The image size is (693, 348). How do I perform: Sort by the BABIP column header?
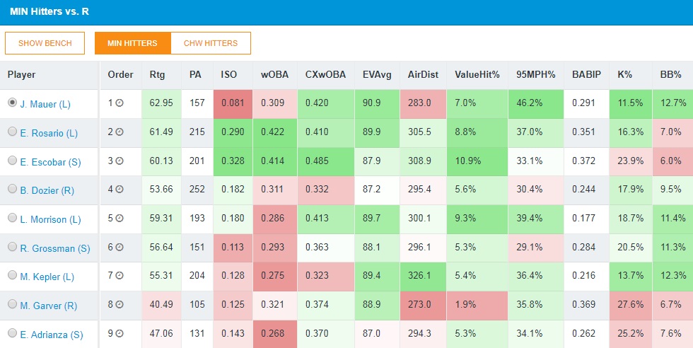pos(586,75)
